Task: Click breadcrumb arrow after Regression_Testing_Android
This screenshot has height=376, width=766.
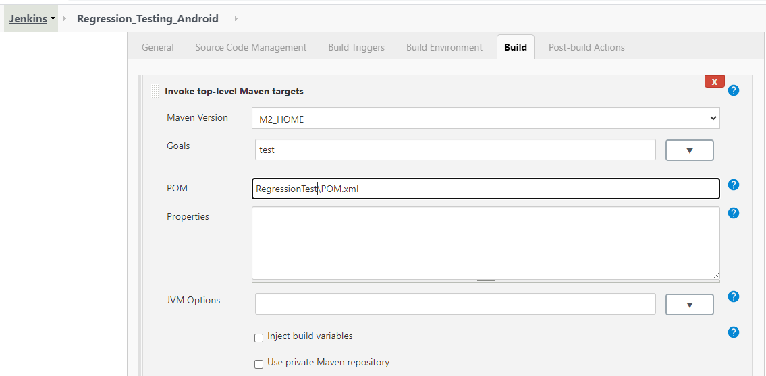Action: click(236, 19)
